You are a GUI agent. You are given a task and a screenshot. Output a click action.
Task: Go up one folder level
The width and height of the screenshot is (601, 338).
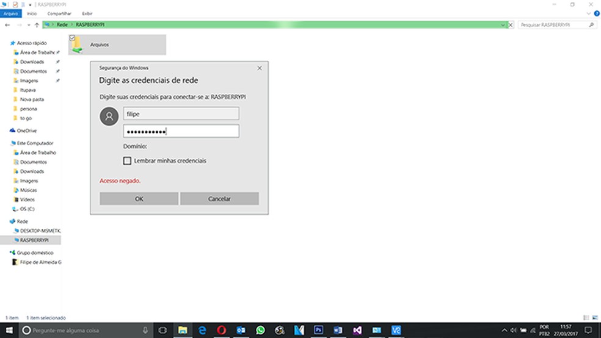37,25
